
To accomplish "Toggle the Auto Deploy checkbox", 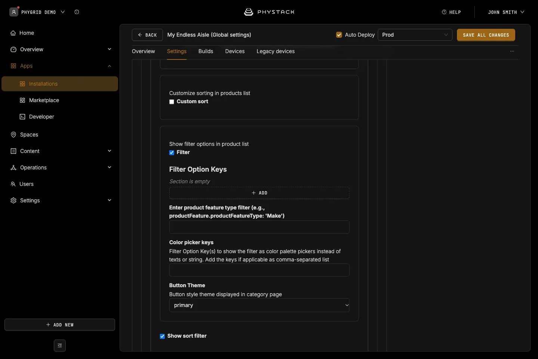I will click(x=339, y=35).
